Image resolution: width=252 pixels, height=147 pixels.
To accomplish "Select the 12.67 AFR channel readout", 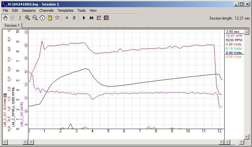I will pos(233,36).
